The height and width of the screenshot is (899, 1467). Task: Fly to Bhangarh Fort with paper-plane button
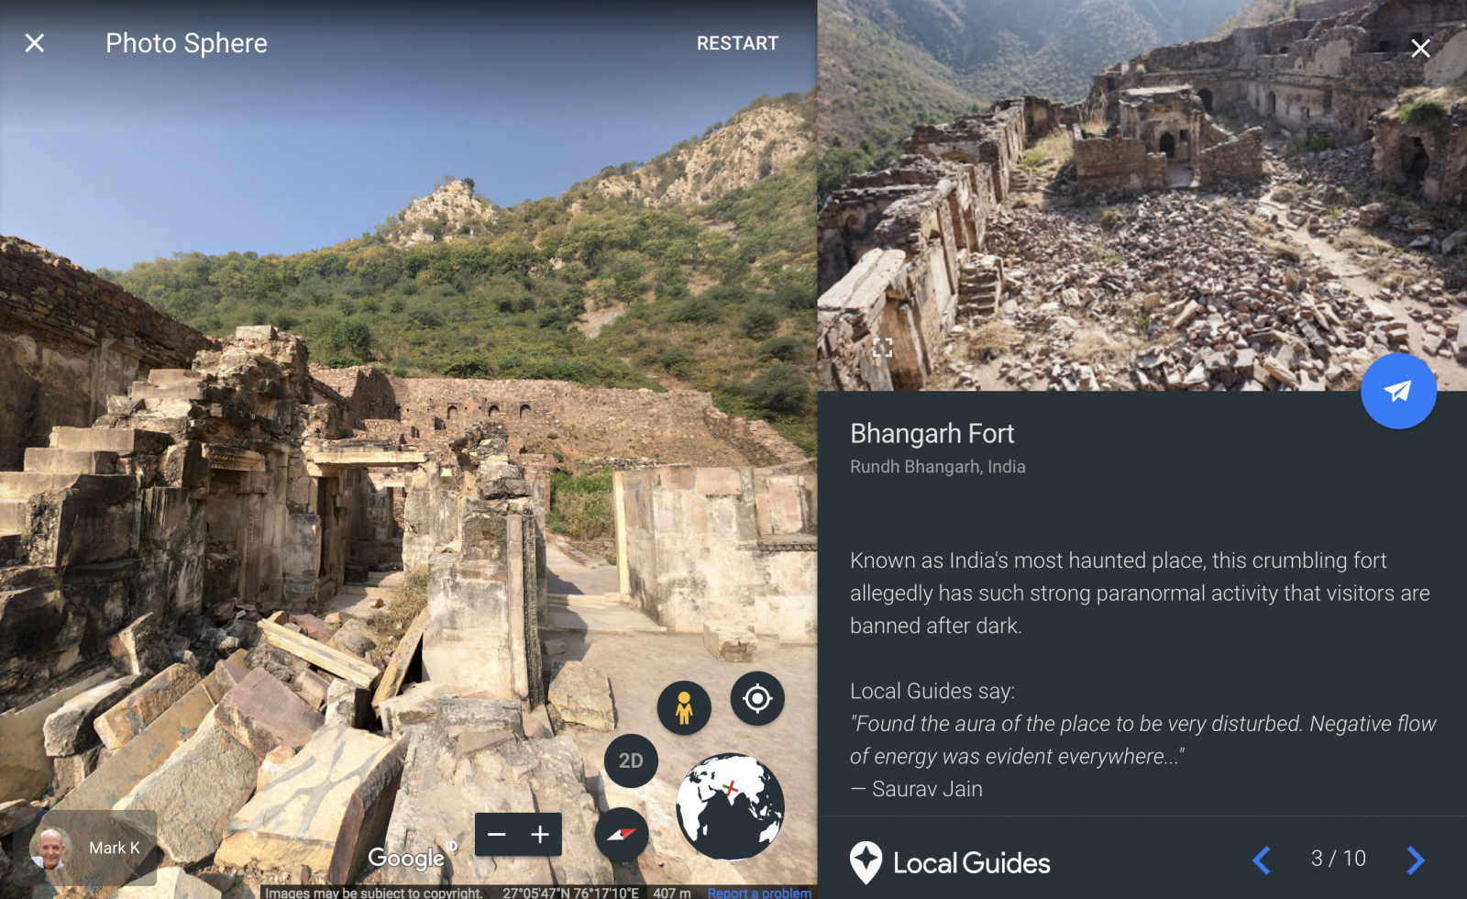tap(1398, 391)
